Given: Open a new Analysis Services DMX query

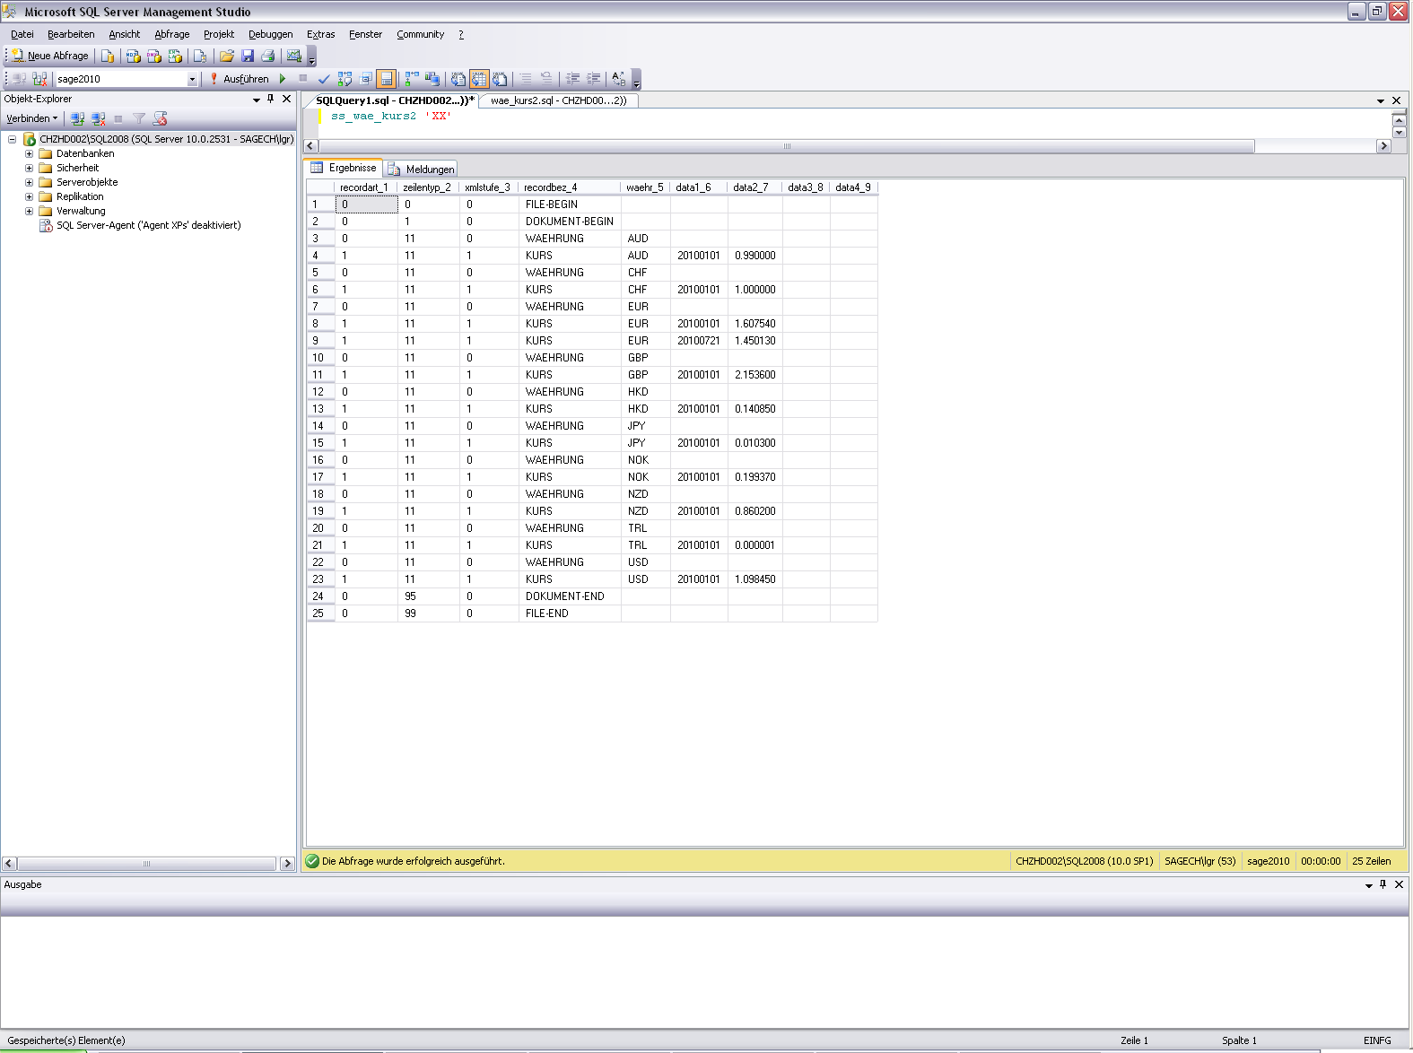Looking at the screenshot, I should coord(154,56).
